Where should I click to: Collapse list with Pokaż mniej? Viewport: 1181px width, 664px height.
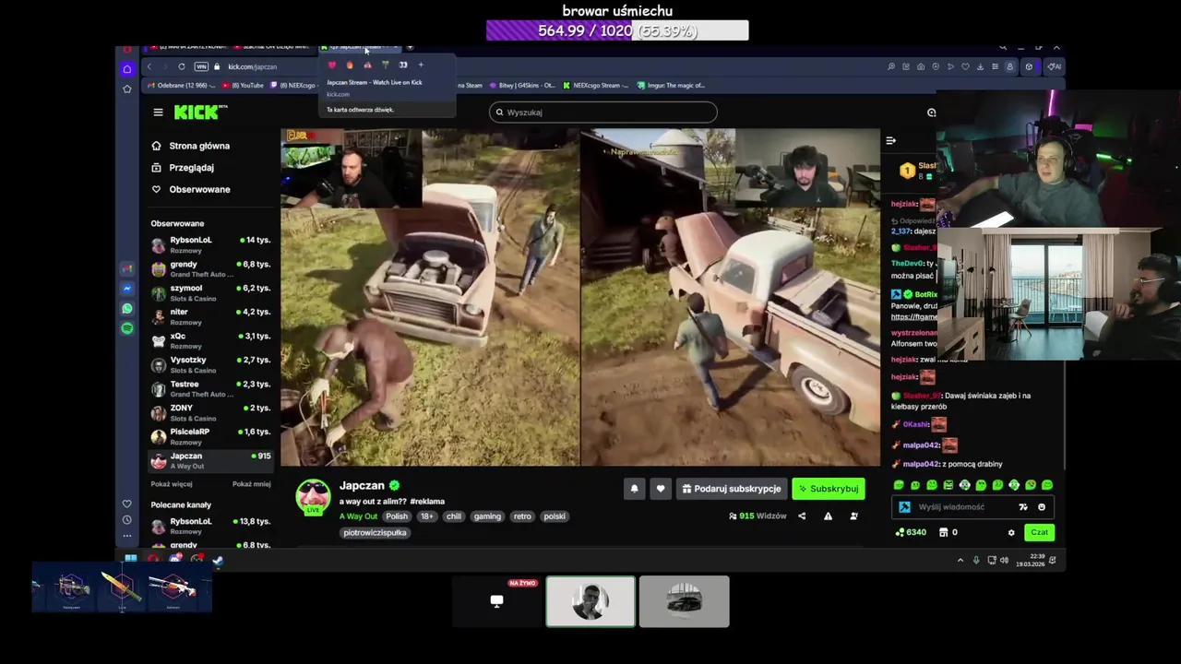coord(252,484)
